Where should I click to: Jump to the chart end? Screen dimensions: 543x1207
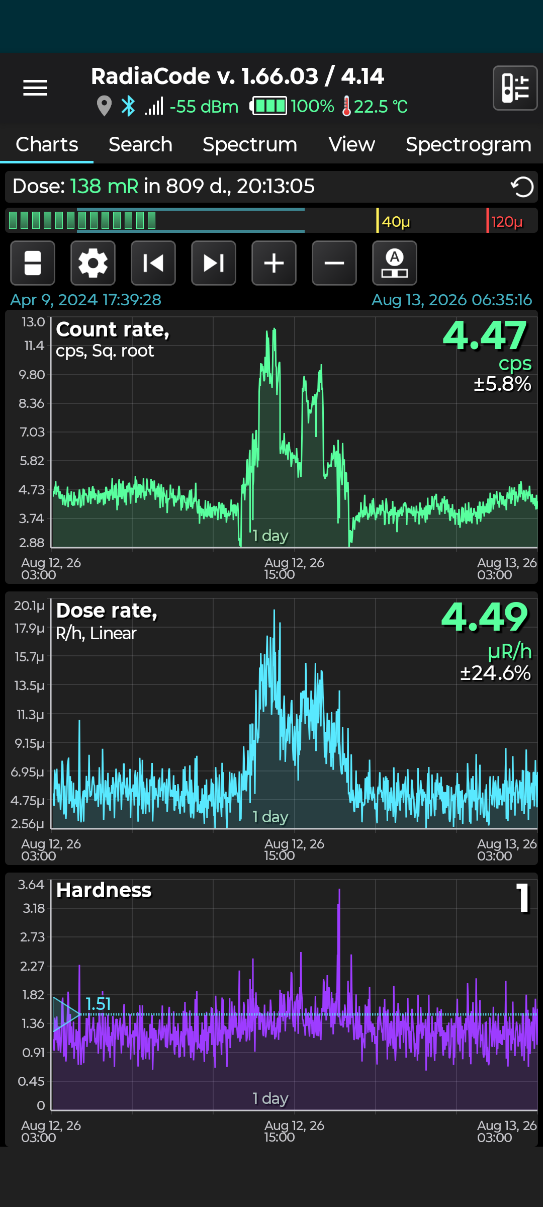(x=214, y=263)
